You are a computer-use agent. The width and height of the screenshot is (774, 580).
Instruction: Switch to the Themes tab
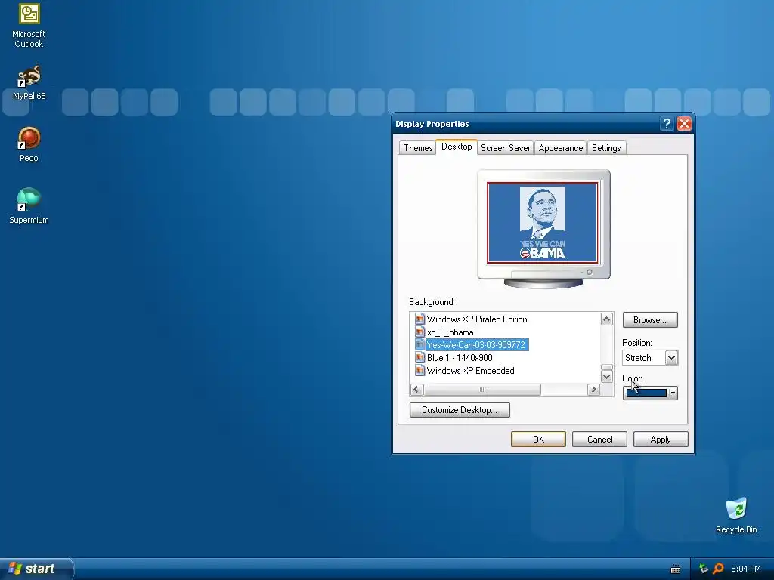point(417,148)
